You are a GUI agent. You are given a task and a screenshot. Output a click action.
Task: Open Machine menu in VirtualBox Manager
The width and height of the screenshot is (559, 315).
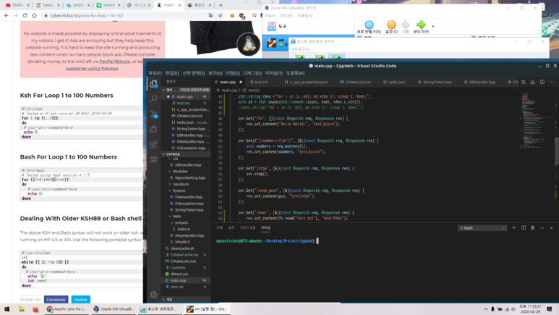(286, 16)
